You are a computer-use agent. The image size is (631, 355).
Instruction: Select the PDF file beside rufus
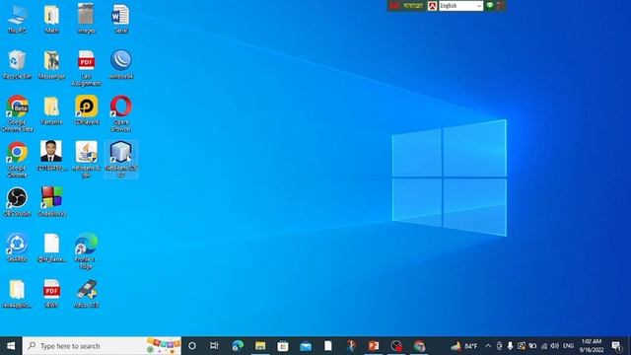tap(51, 294)
